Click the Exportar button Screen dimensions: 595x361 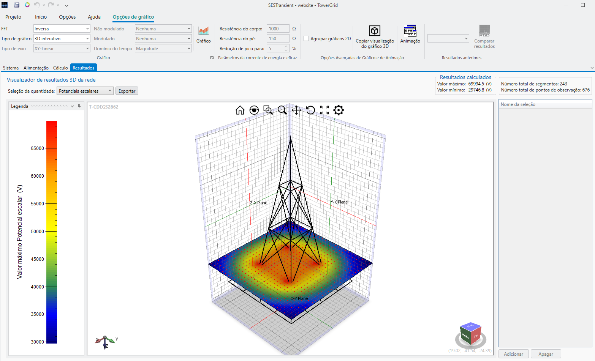[127, 91]
